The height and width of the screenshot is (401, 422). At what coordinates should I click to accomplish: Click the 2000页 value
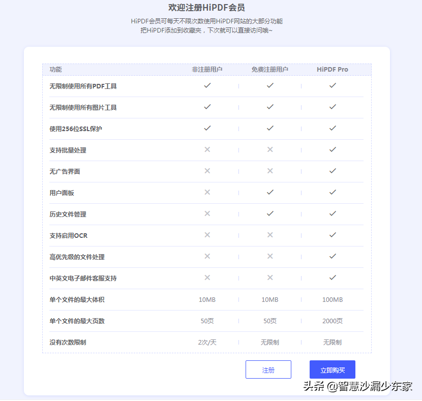click(333, 321)
